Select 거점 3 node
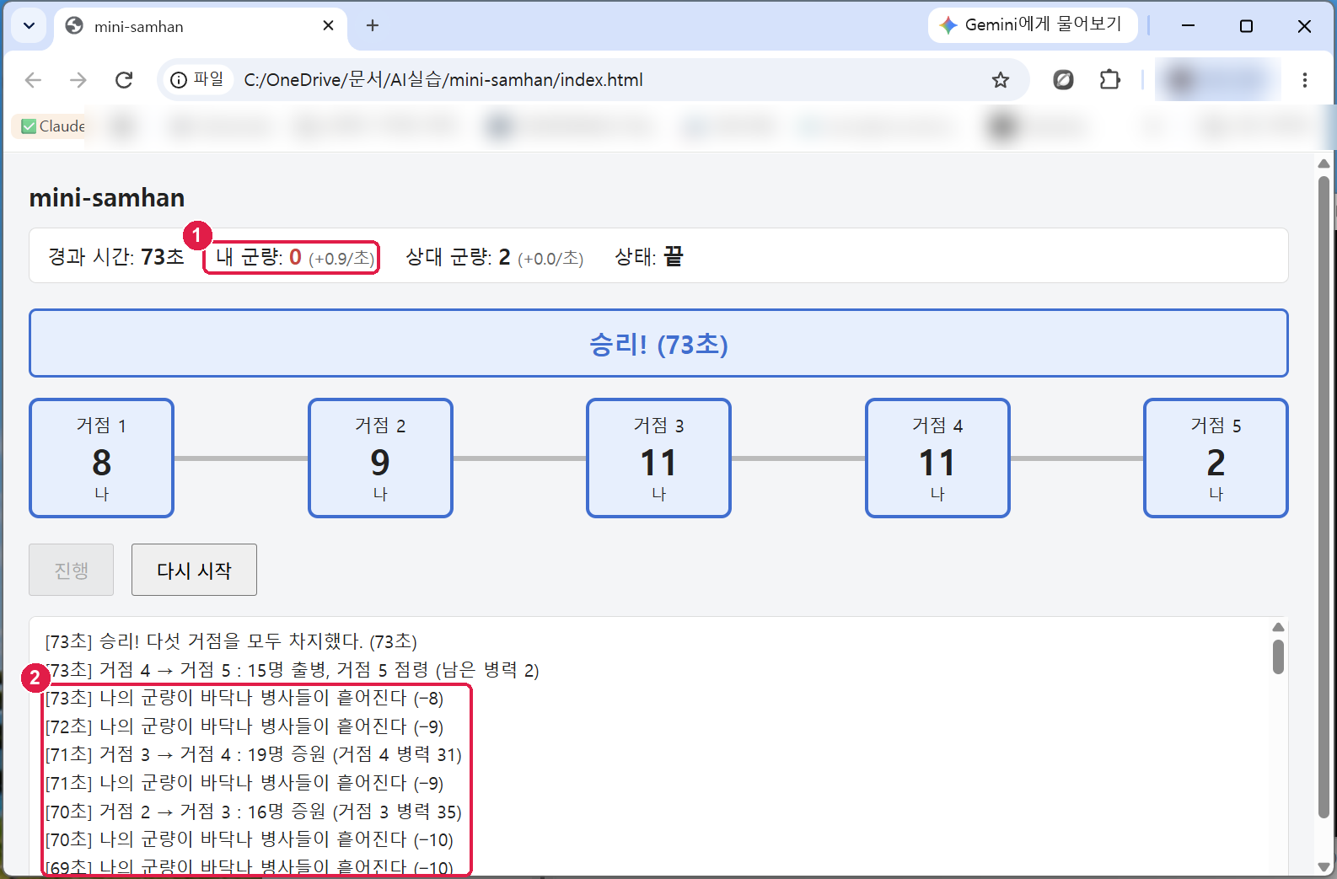The image size is (1337, 879). pos(658,458)
